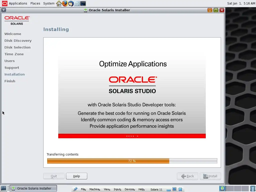The image size is (256, 192).
Task: Minimize the Oracle Solaris Installer window
Action: tap(210, 10)
